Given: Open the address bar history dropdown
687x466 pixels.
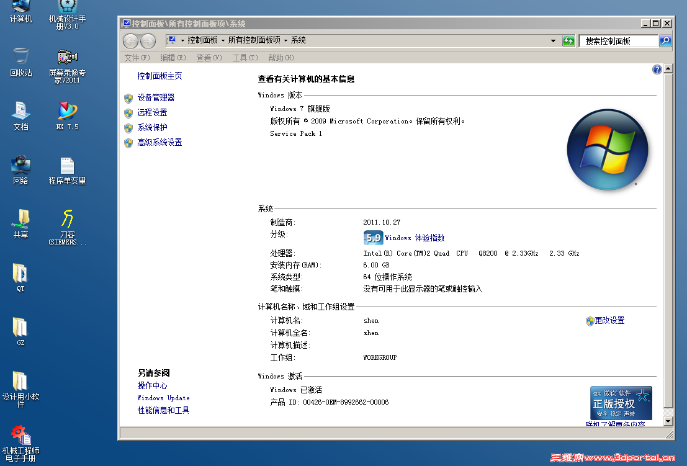Looking at the screenshot, I should point(552,40).
